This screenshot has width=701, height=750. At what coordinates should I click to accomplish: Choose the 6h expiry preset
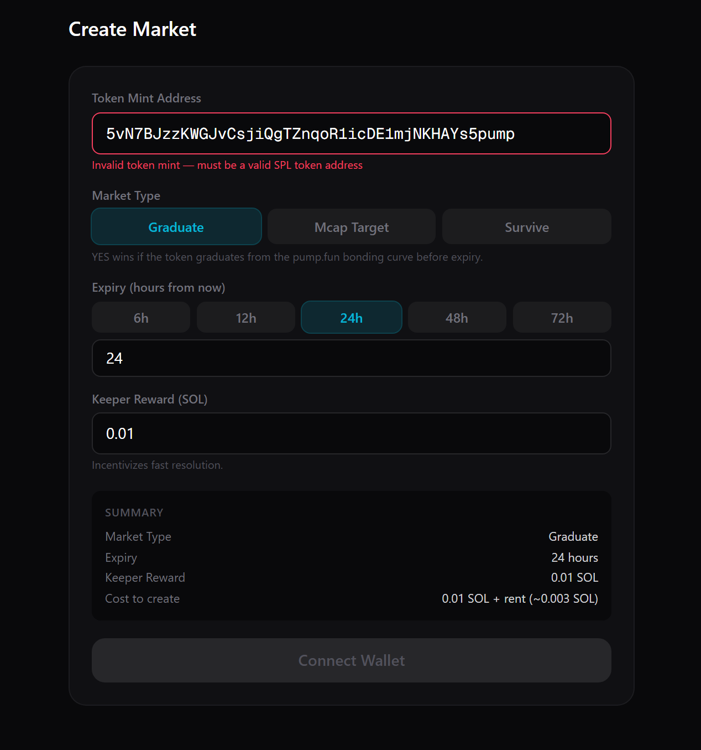[x=140, y=317]
